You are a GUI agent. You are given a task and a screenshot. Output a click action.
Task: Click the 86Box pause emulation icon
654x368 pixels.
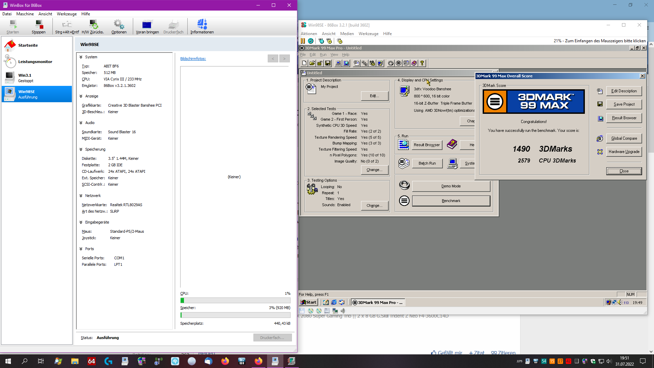(303, 41)
